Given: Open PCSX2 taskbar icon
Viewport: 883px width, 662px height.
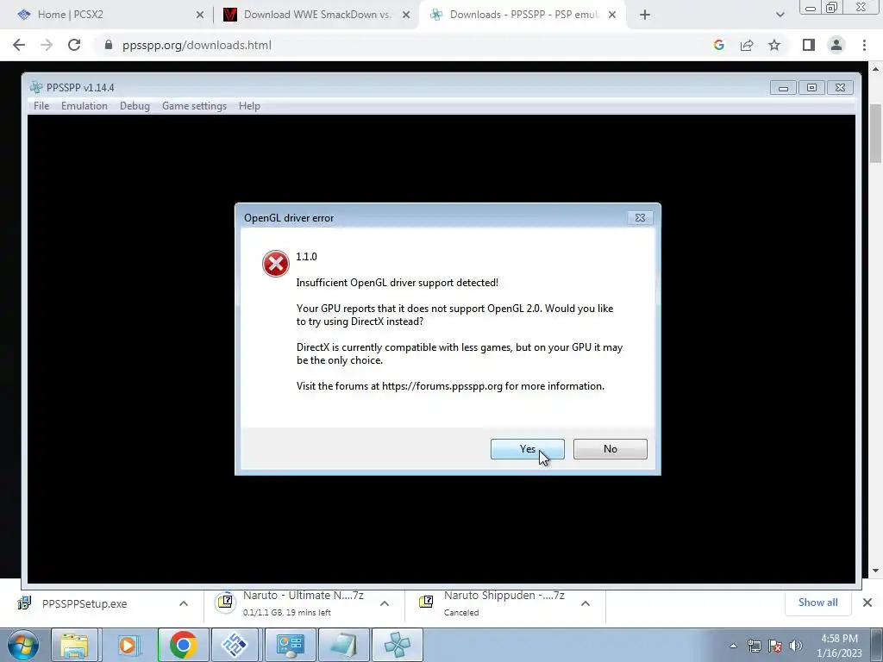Looking at the screenshot, I should [x=235, y=645].
